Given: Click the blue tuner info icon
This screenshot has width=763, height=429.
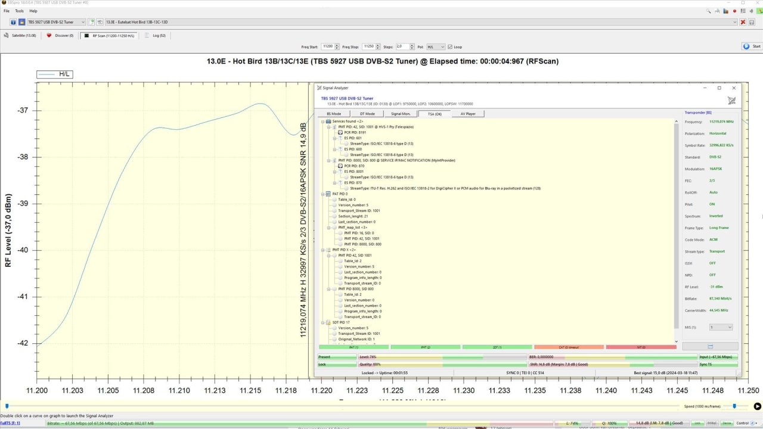Looking at the screenshot, I should click(x=13, y=22).
